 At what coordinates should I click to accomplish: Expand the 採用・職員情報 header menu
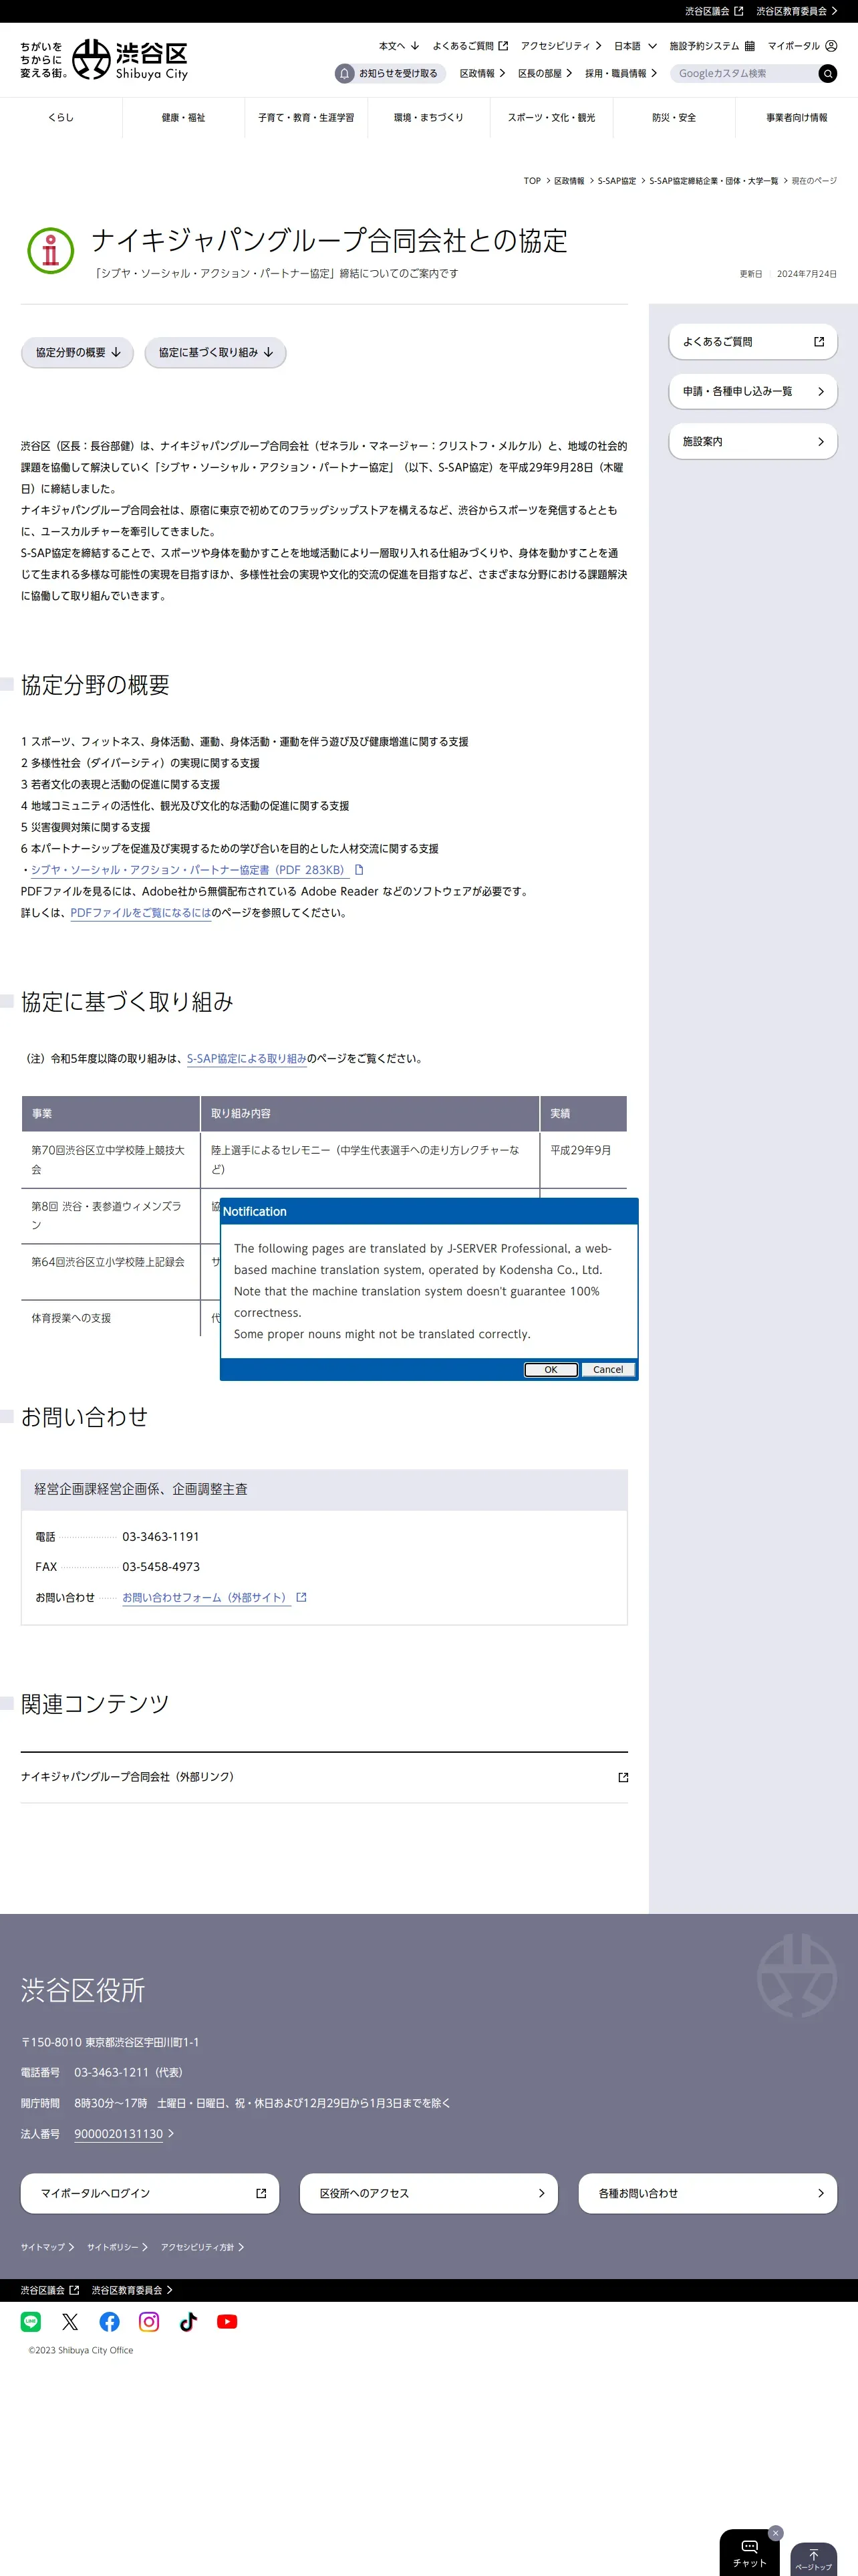[x=620, y=74]
